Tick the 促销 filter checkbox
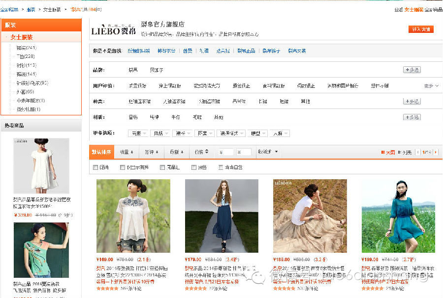The width and height of the screenshot is (443, 298). (x=95, y=167)
